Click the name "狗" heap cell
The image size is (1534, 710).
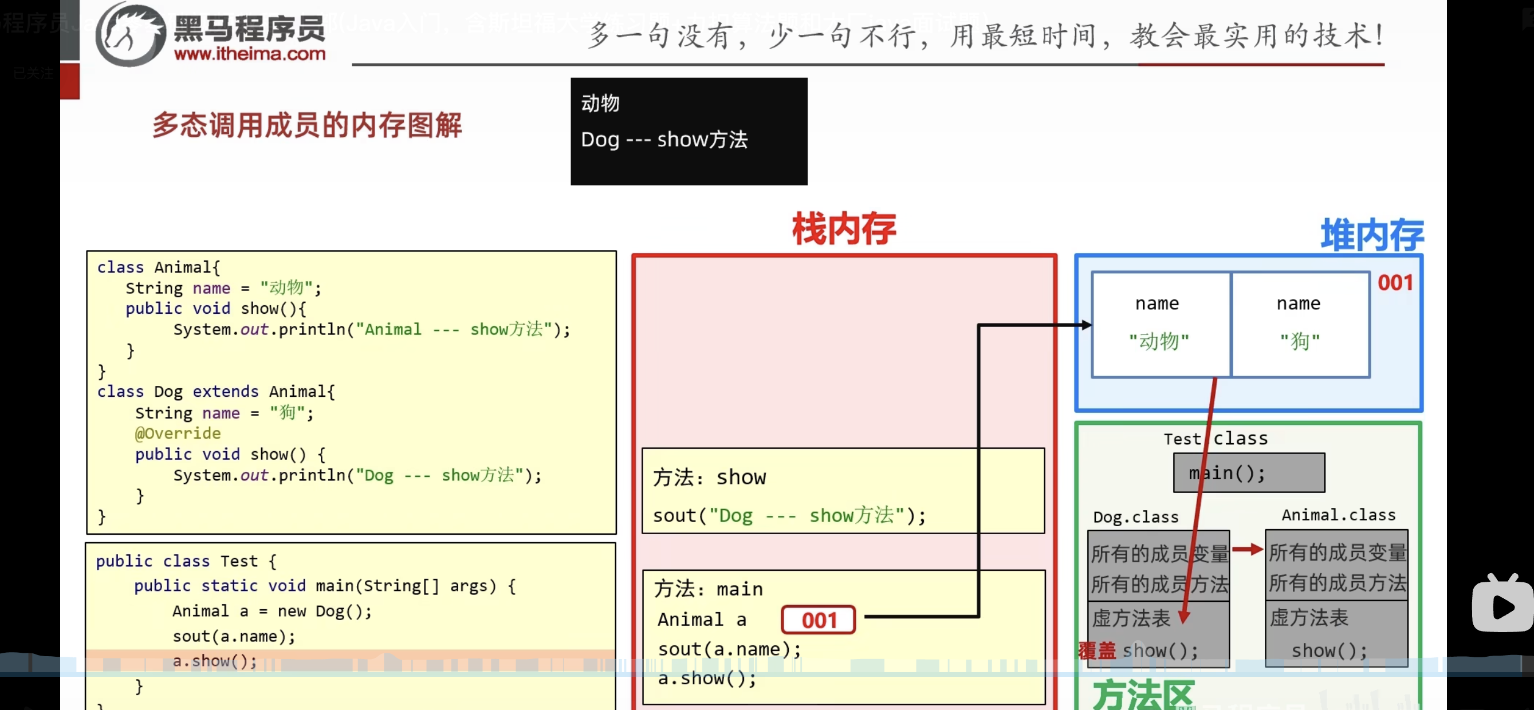coord(1300,325)
